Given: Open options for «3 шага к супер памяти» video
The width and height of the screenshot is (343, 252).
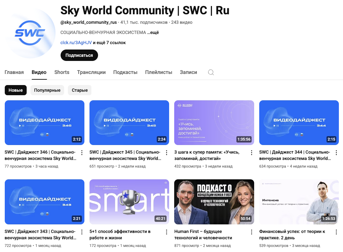Looking at the screenshot, I should coord(252,152).
